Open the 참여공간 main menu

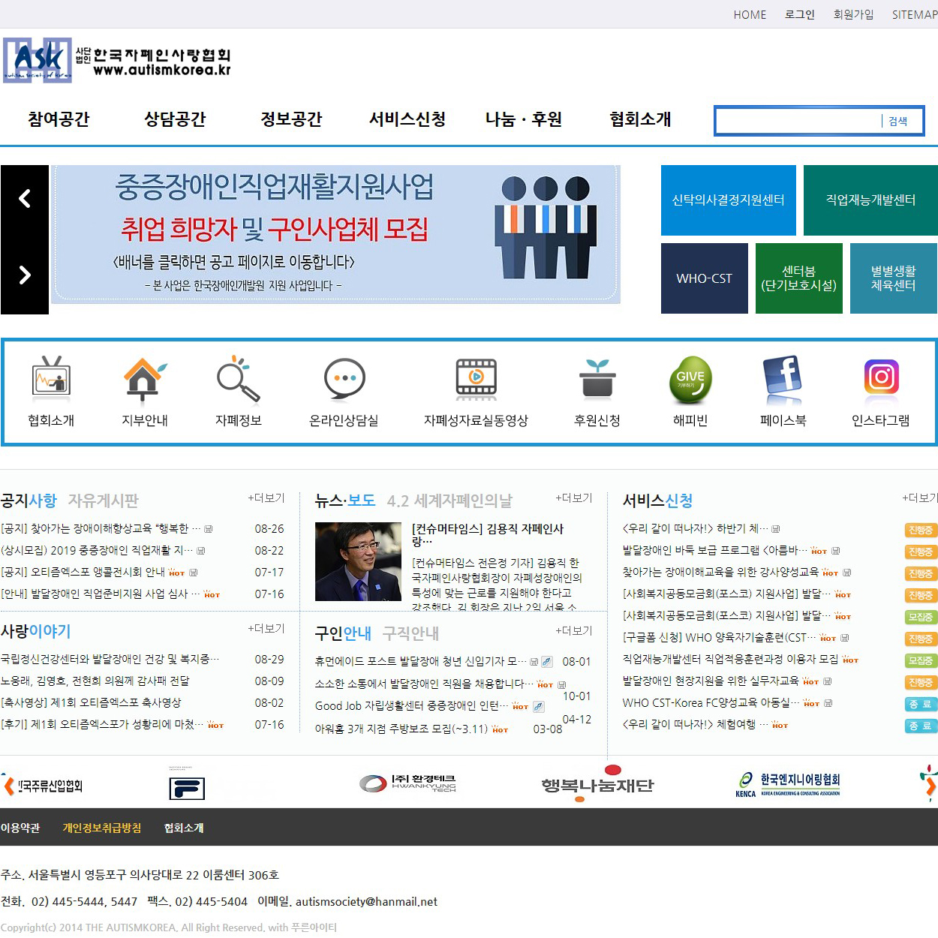click(59, 119)
